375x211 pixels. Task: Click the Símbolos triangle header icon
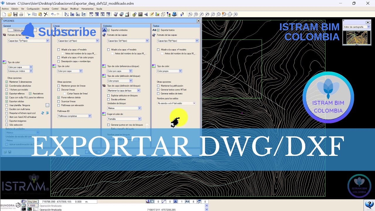click(104, 30)
